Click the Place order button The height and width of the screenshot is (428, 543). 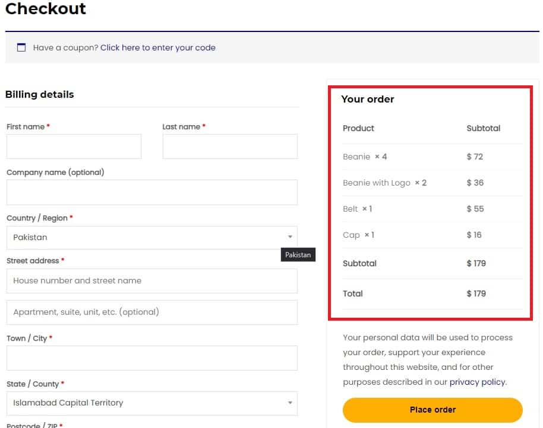tap(432, 410)
